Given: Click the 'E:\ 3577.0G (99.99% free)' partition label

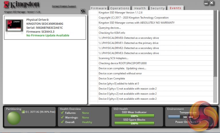Looking at the screenshot, I should pyautogui.click(x=40, y=112).
